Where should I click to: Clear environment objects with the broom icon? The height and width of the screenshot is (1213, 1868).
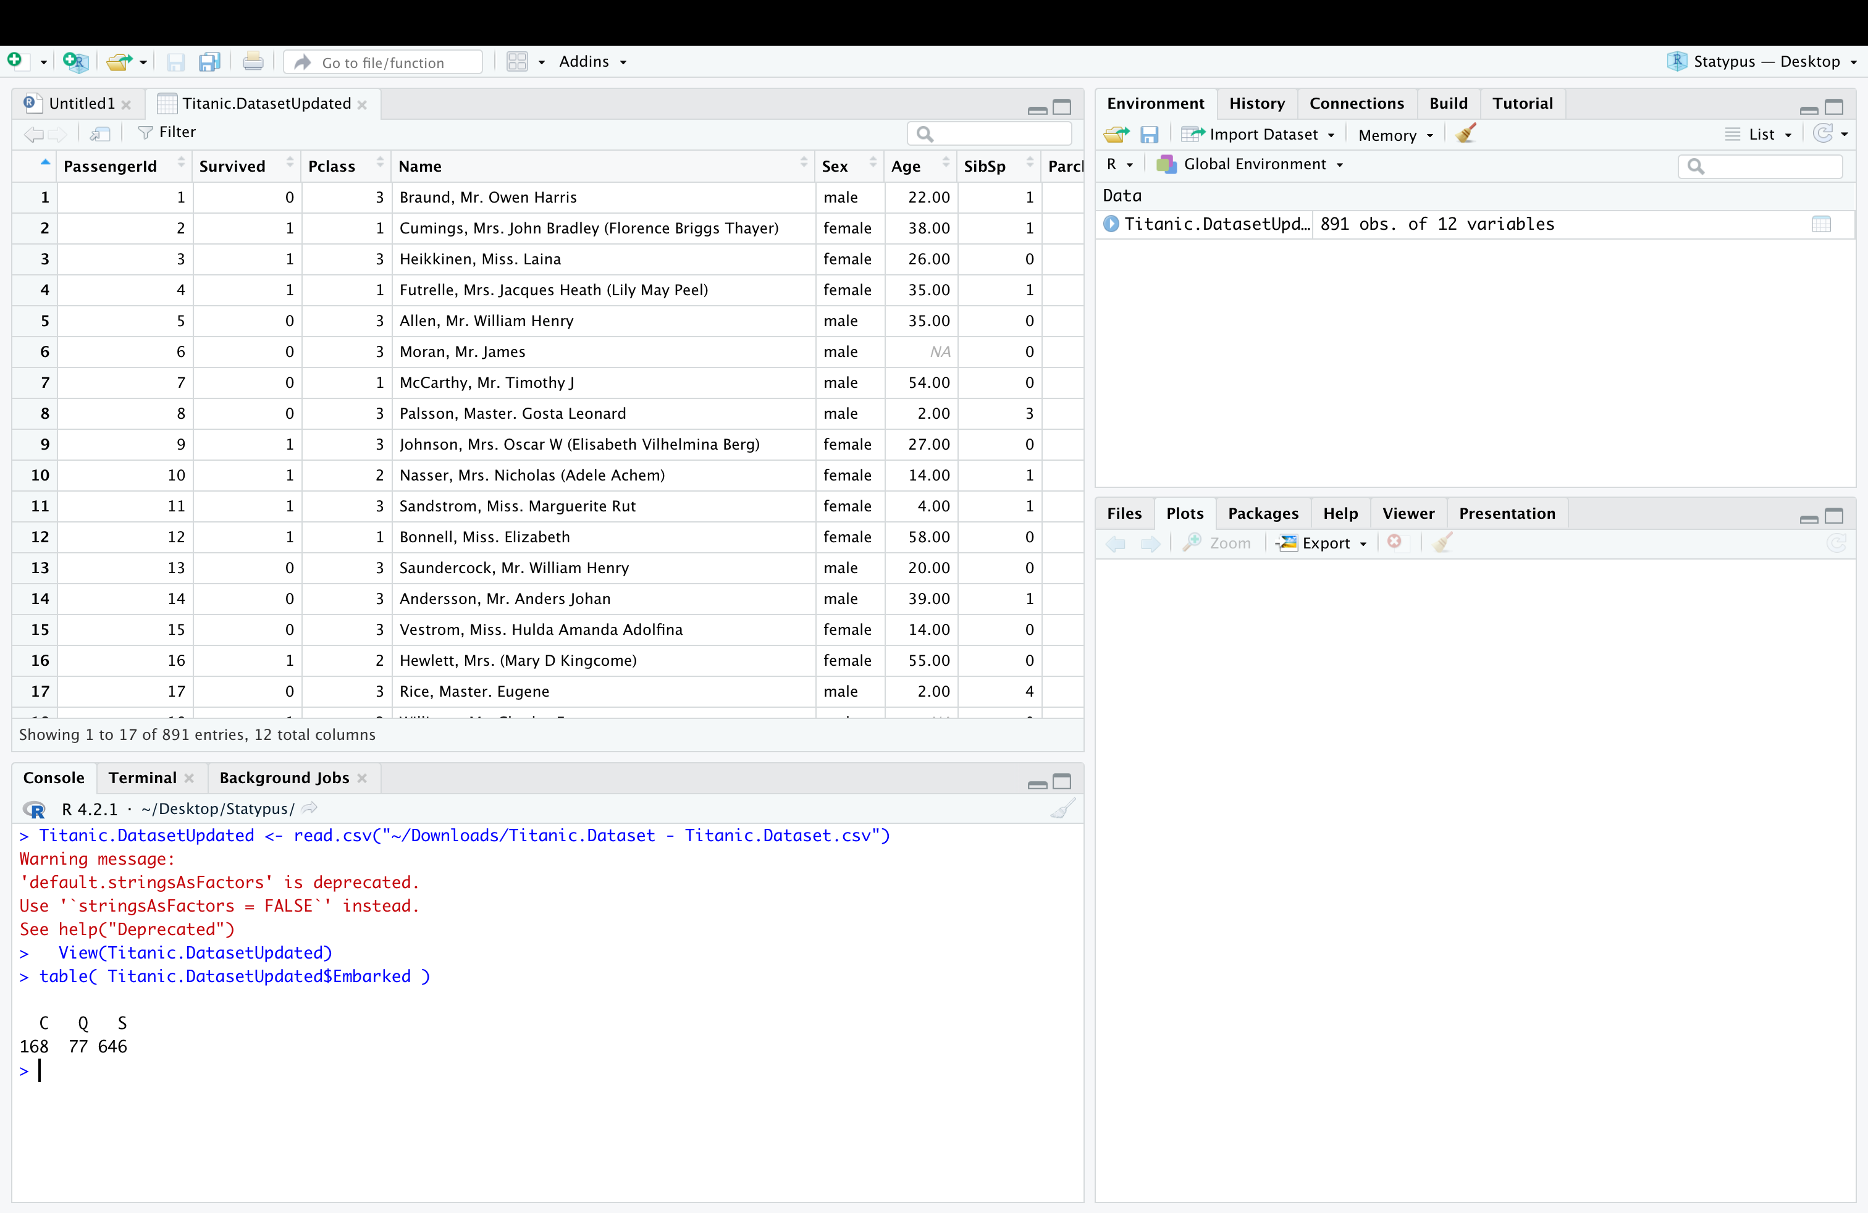[1465, 134]
